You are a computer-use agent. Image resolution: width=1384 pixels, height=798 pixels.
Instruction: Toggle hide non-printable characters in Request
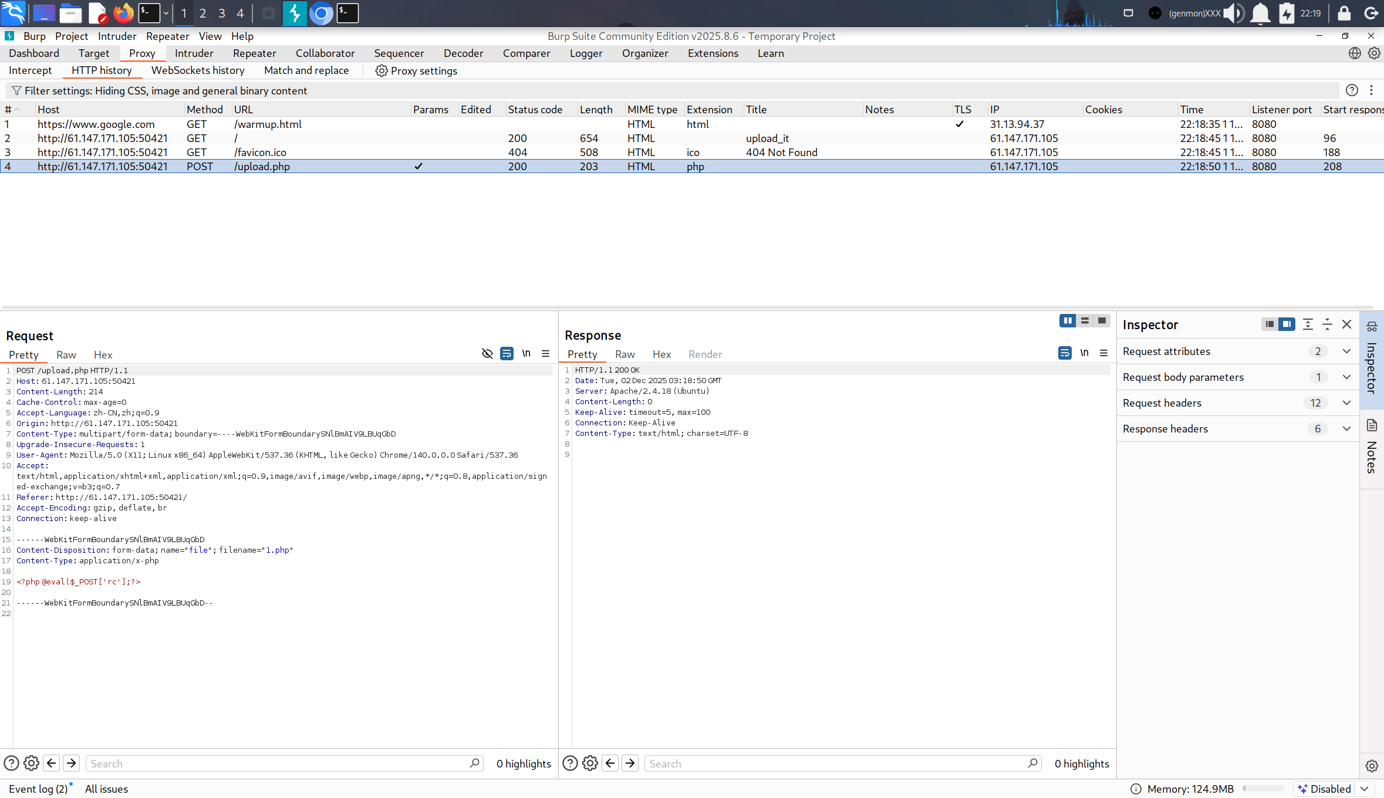[487, 354]
